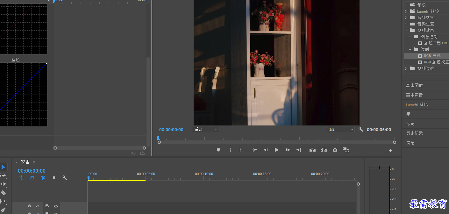Click the Lift button
This screenshot has width=449, height=214.
click(312, 150)
